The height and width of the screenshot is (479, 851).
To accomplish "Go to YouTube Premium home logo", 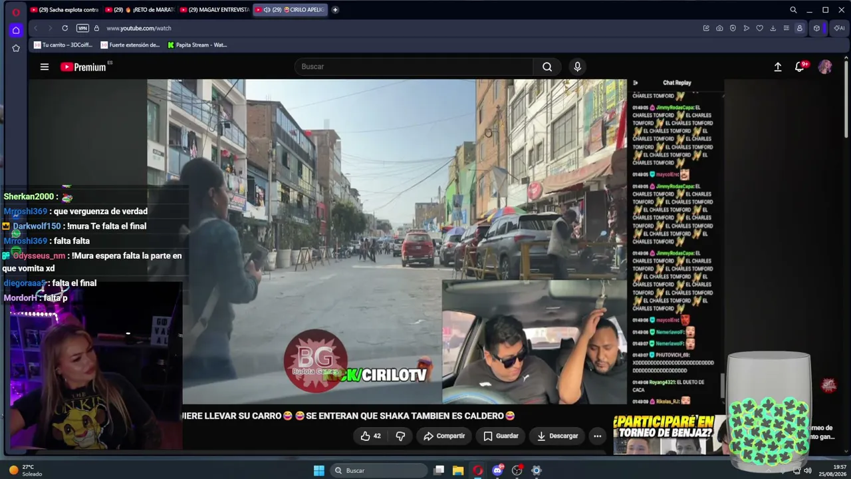I will [x=83, y=67].
